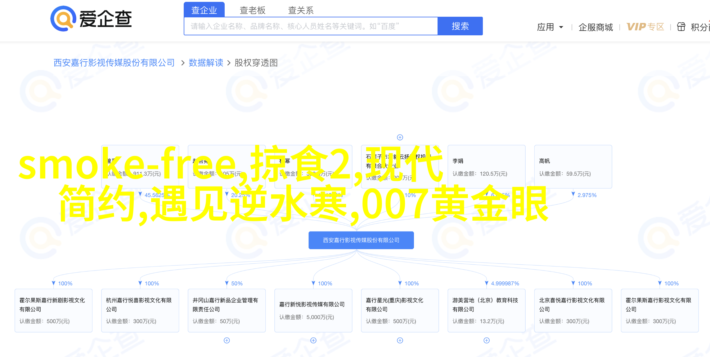Click the 股权穿透图 breadcrumb text
The image size is (710, 357).
coord(256,63)
